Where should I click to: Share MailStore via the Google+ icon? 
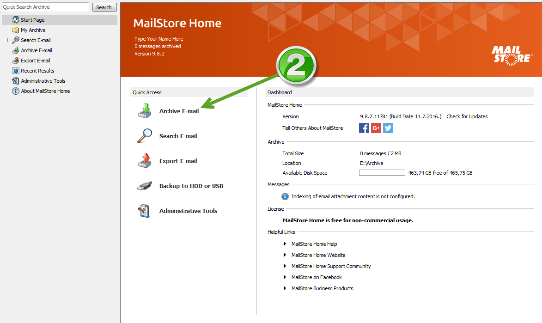pos(376,128)
